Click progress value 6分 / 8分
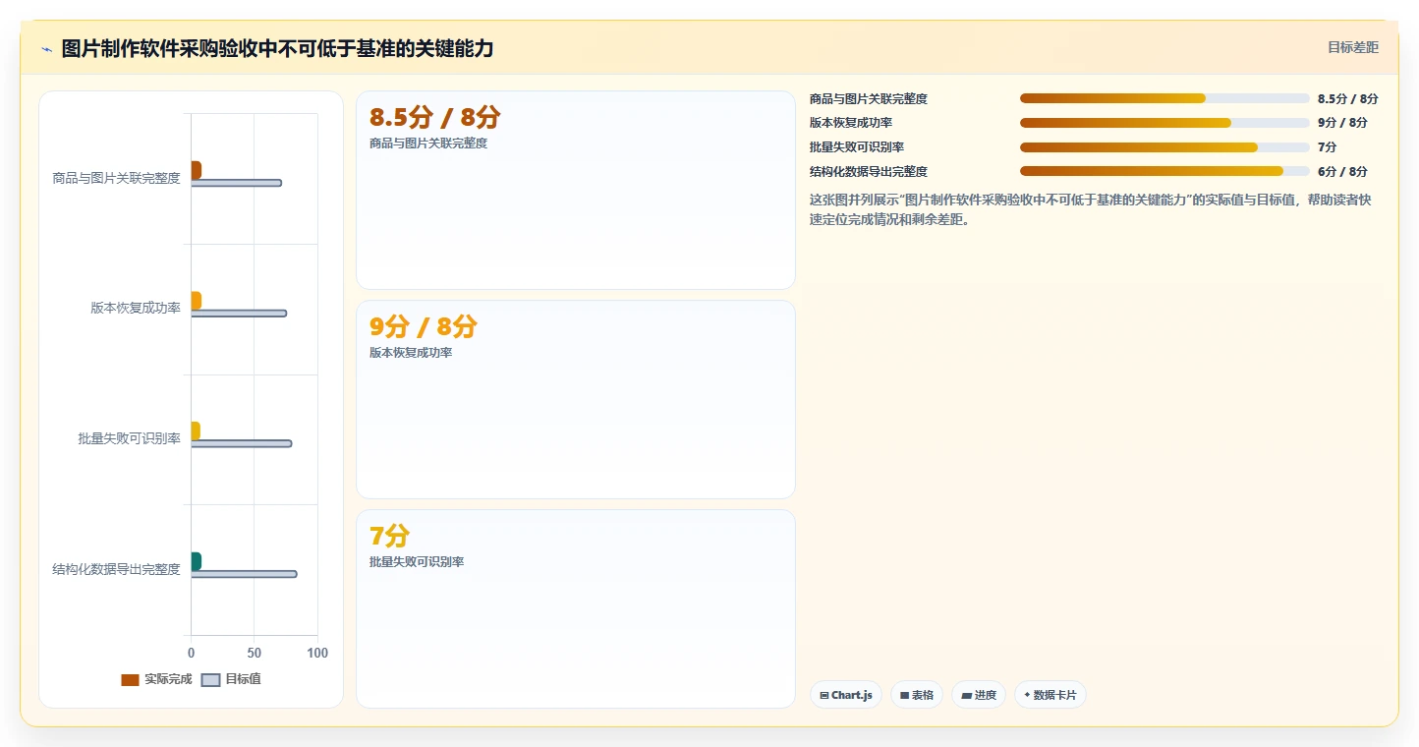Screen dimensions: 1419x747 tap(1342, 172)
